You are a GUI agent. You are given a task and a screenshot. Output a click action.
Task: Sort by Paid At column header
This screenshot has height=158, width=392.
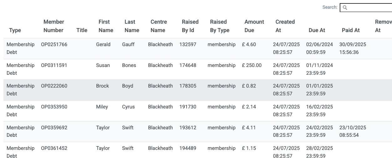click(x=351, y=30)
